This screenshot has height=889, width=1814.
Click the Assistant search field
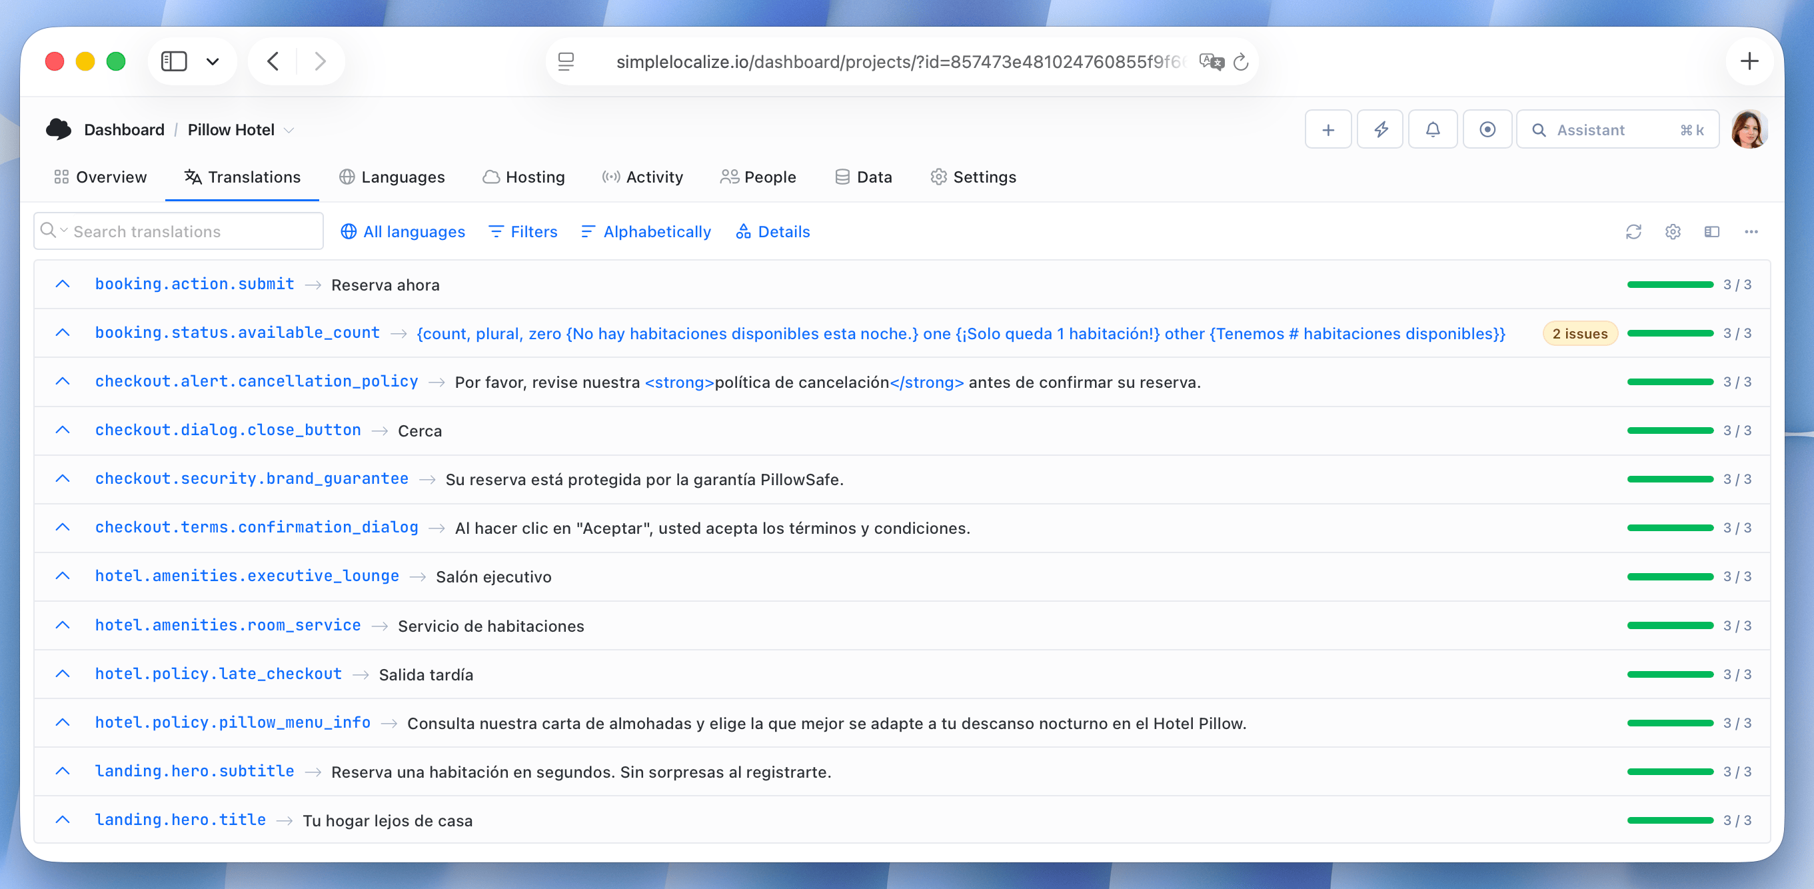[x=1617, y=129]
